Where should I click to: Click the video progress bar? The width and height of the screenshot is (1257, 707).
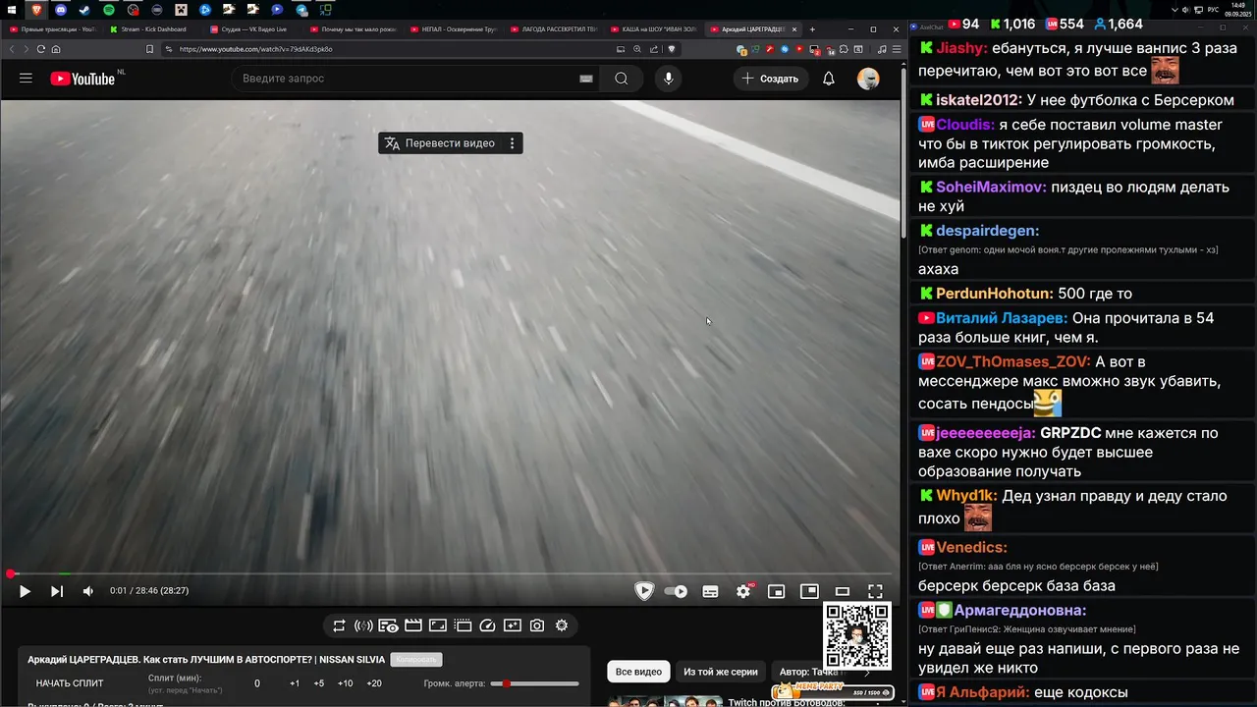[450, 573]
